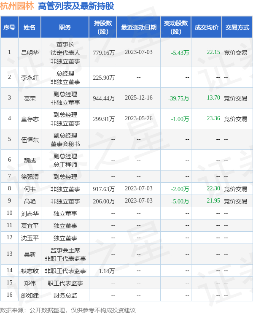Viewport: 253px width, 314px height.
Task: Select the 持股数(股) column header
Action: [x=103, y=27]
